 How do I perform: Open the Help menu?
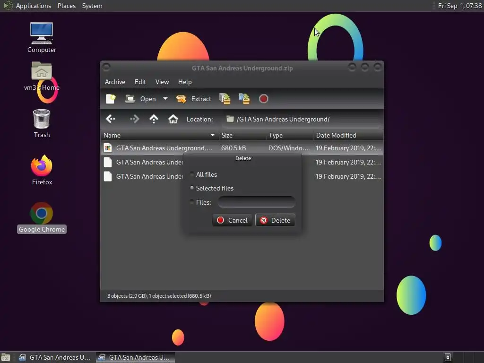pos(185,82)
